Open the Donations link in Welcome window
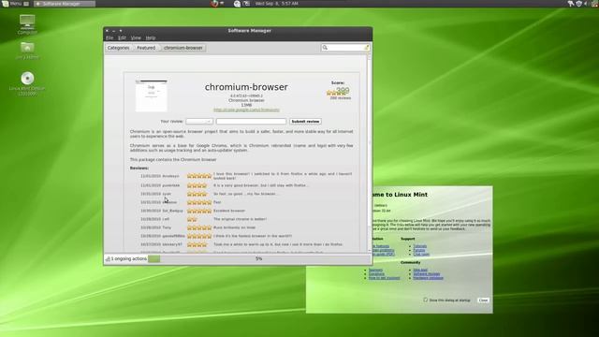This screenshot has width=599, height=337. [x=376, y=274]
